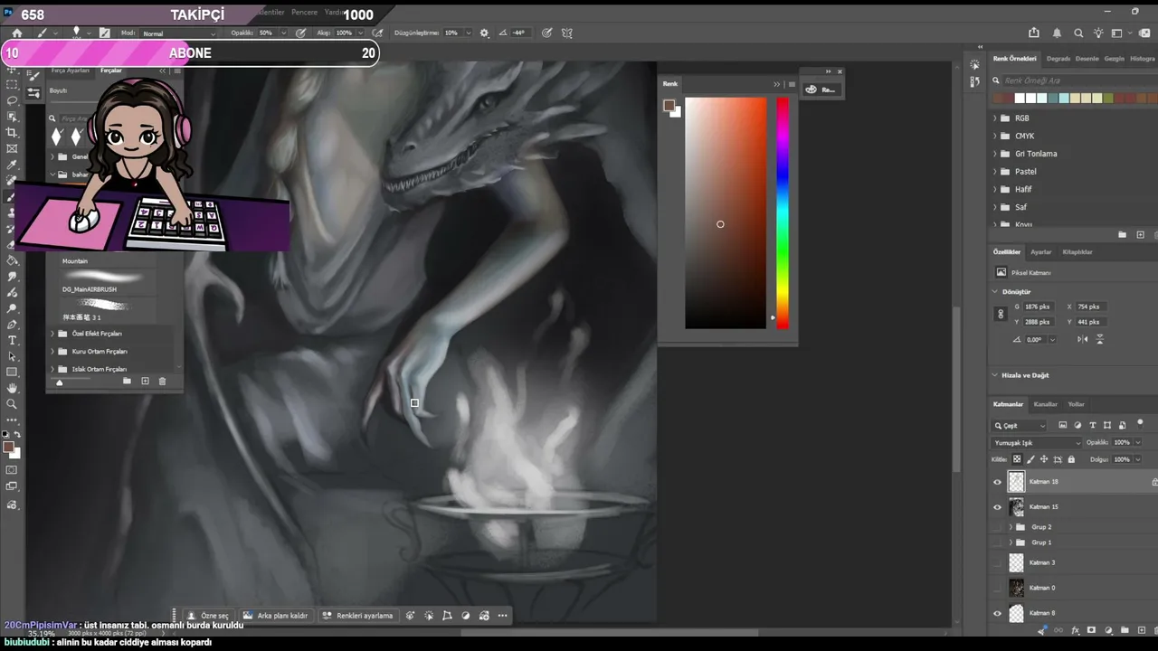1158x651 pixels.
Task: Select the Zoom tool
Action: [x=13, y=404]
